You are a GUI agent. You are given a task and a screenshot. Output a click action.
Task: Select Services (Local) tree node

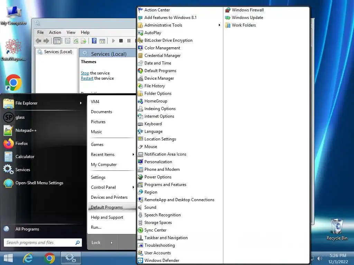[x=56, y=52]
